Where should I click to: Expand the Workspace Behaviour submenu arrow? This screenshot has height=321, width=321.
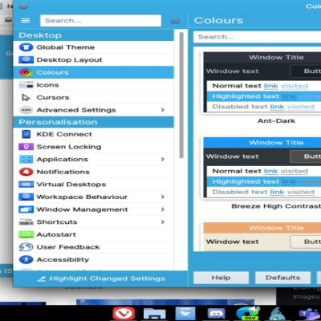[163, 197]
